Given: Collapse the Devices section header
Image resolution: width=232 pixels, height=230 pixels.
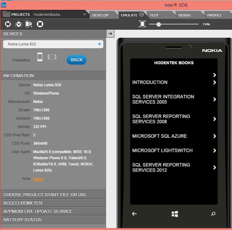Looking at the screenshot, I should tap(53, 34).
